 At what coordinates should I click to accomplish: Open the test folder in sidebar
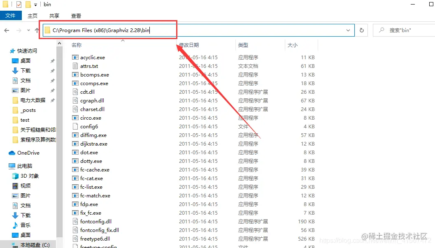pyautogui.click(x=25, y=120)
